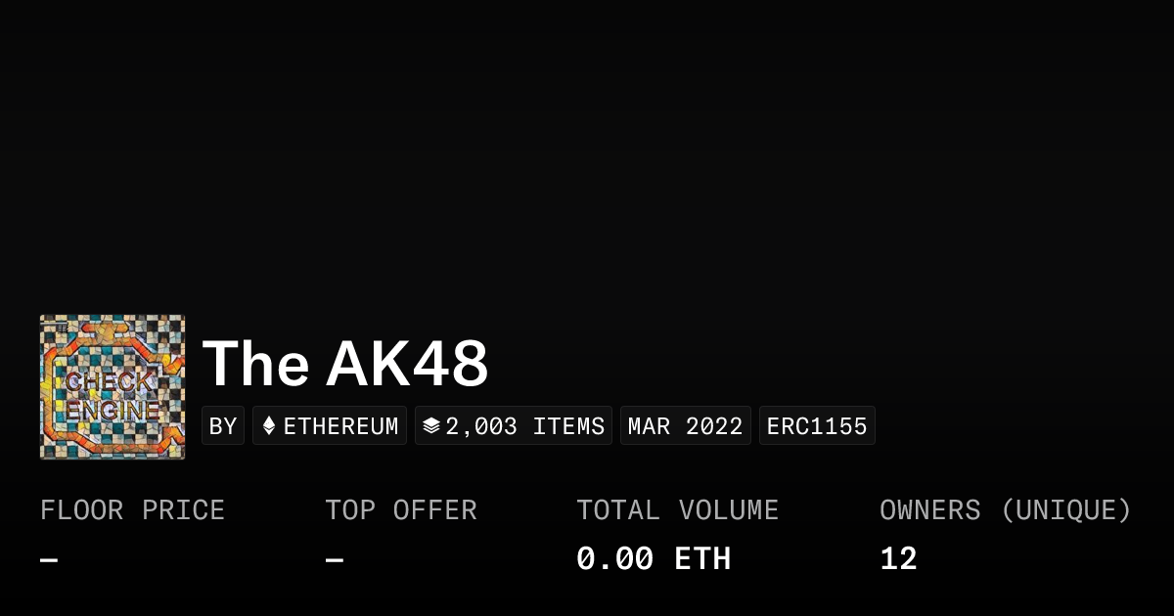Viewport: 1174px width, 616px height.
Task: Click the stacked layers items icon
Action: (x=431, y=426)
